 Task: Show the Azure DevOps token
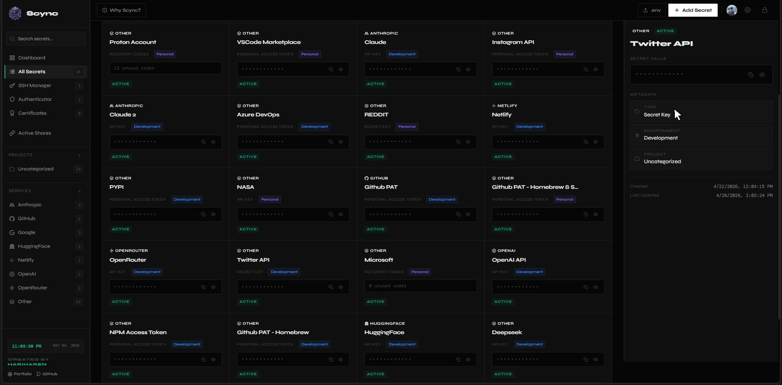340,142
